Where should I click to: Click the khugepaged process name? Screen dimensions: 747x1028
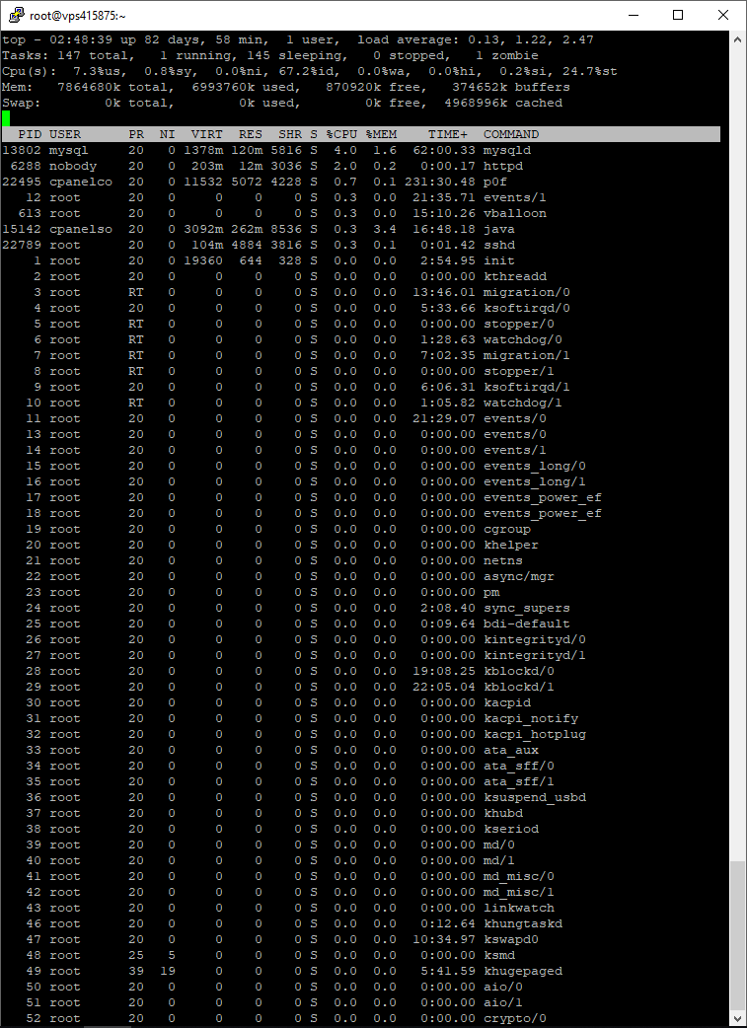[523, 971]
